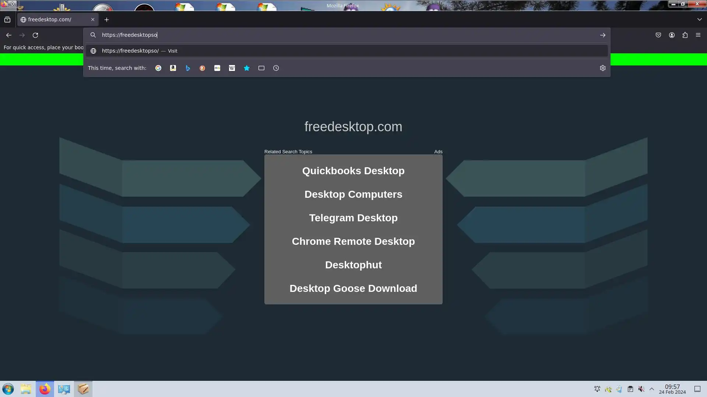Search with Bing engine icon
Screen dimensions: 707x397
(188, 68)
